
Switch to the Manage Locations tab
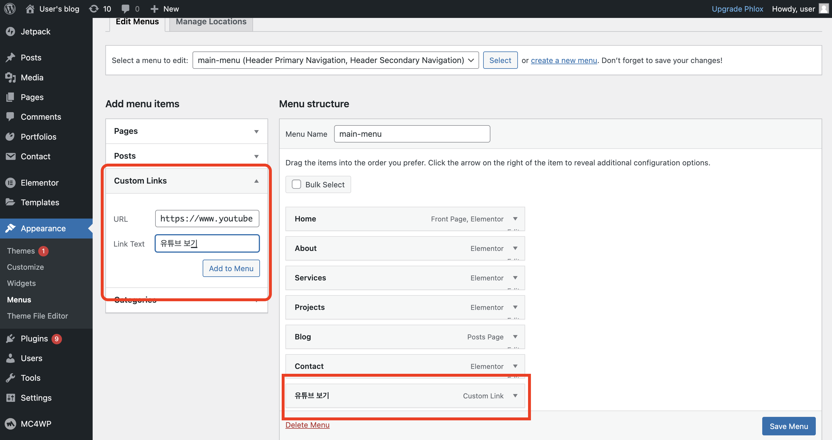point(211,22)
